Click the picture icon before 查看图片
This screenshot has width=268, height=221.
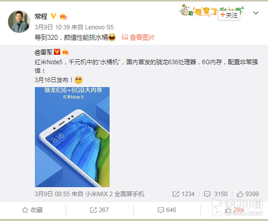125,37
